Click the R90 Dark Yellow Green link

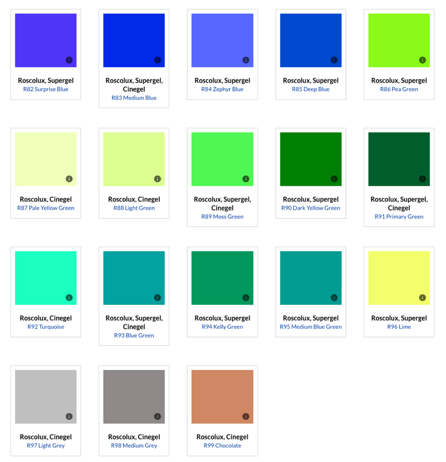coord(310,208)
